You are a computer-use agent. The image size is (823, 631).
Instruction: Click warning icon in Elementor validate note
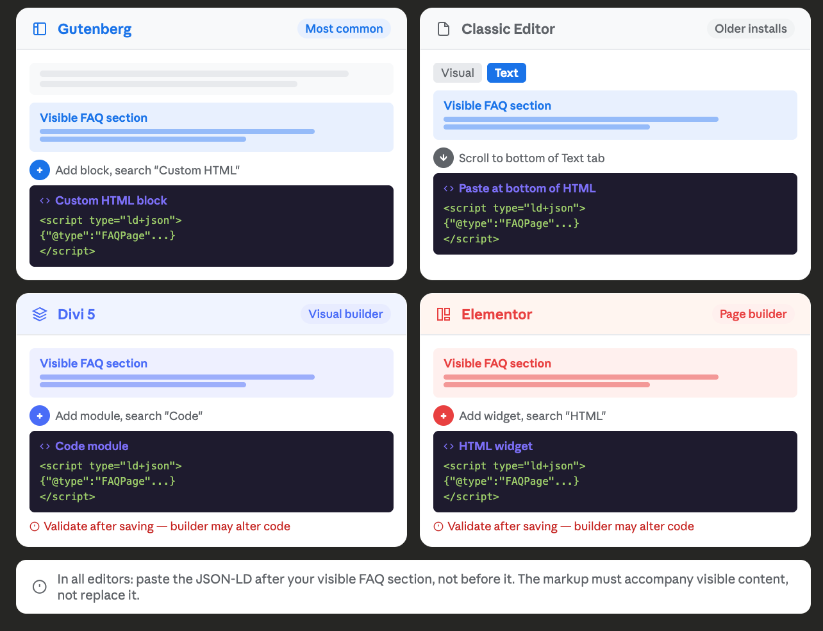438,526
